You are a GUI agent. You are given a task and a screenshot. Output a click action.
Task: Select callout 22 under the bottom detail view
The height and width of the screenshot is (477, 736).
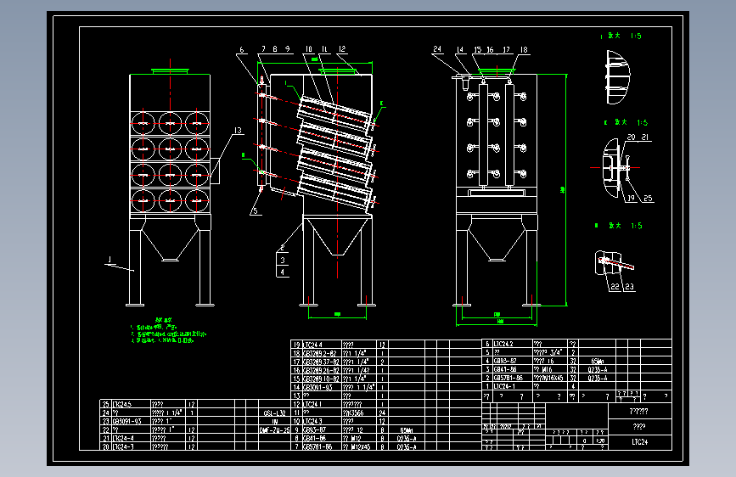[x=615, y=286]
